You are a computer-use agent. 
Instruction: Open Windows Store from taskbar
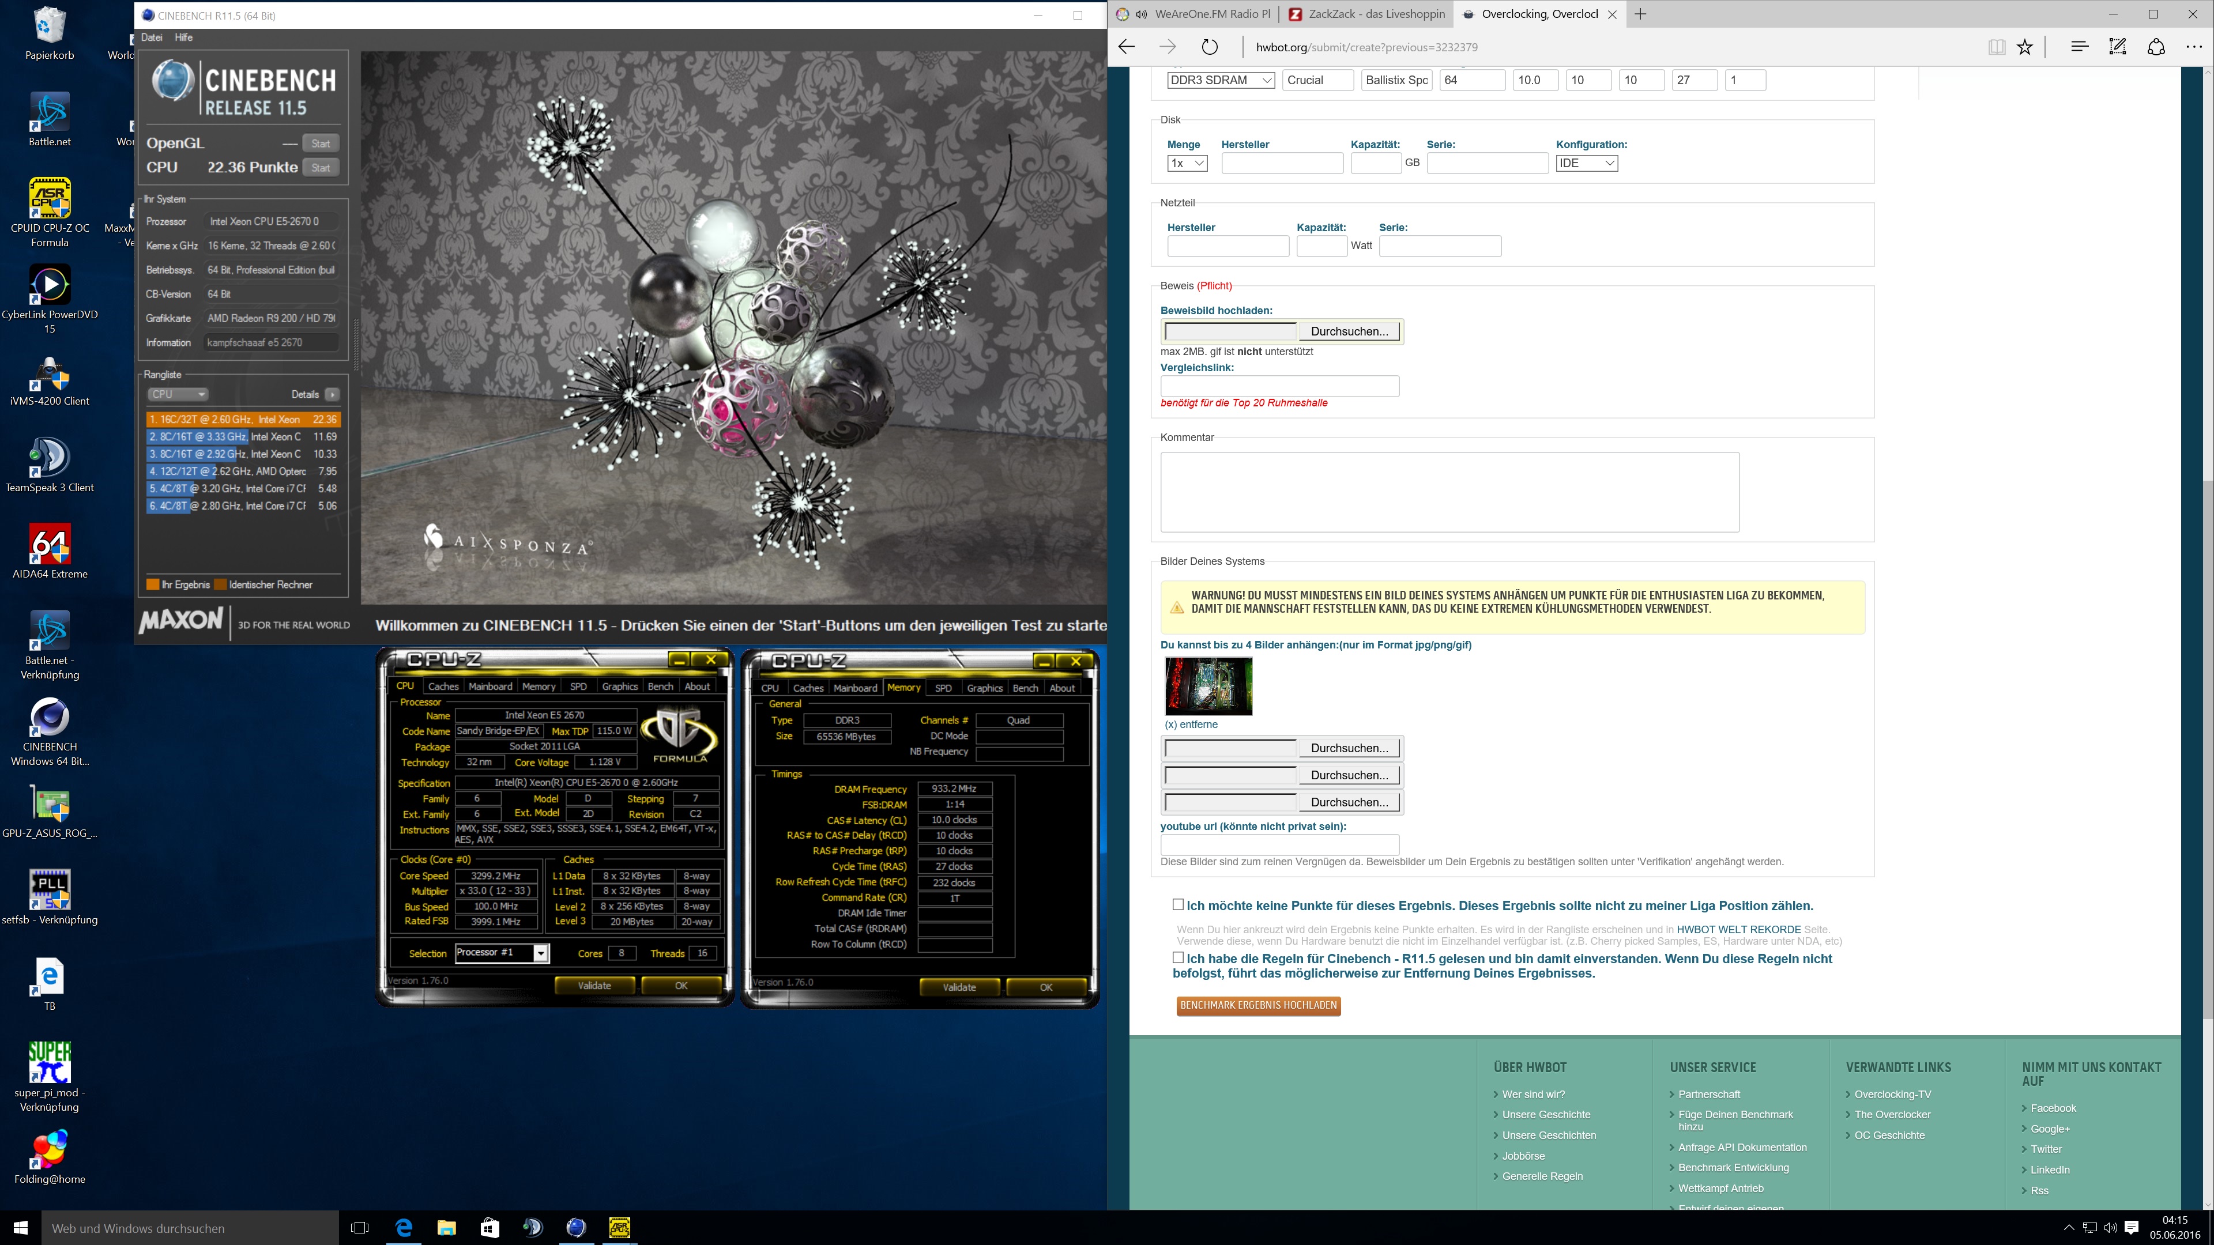489,1228
